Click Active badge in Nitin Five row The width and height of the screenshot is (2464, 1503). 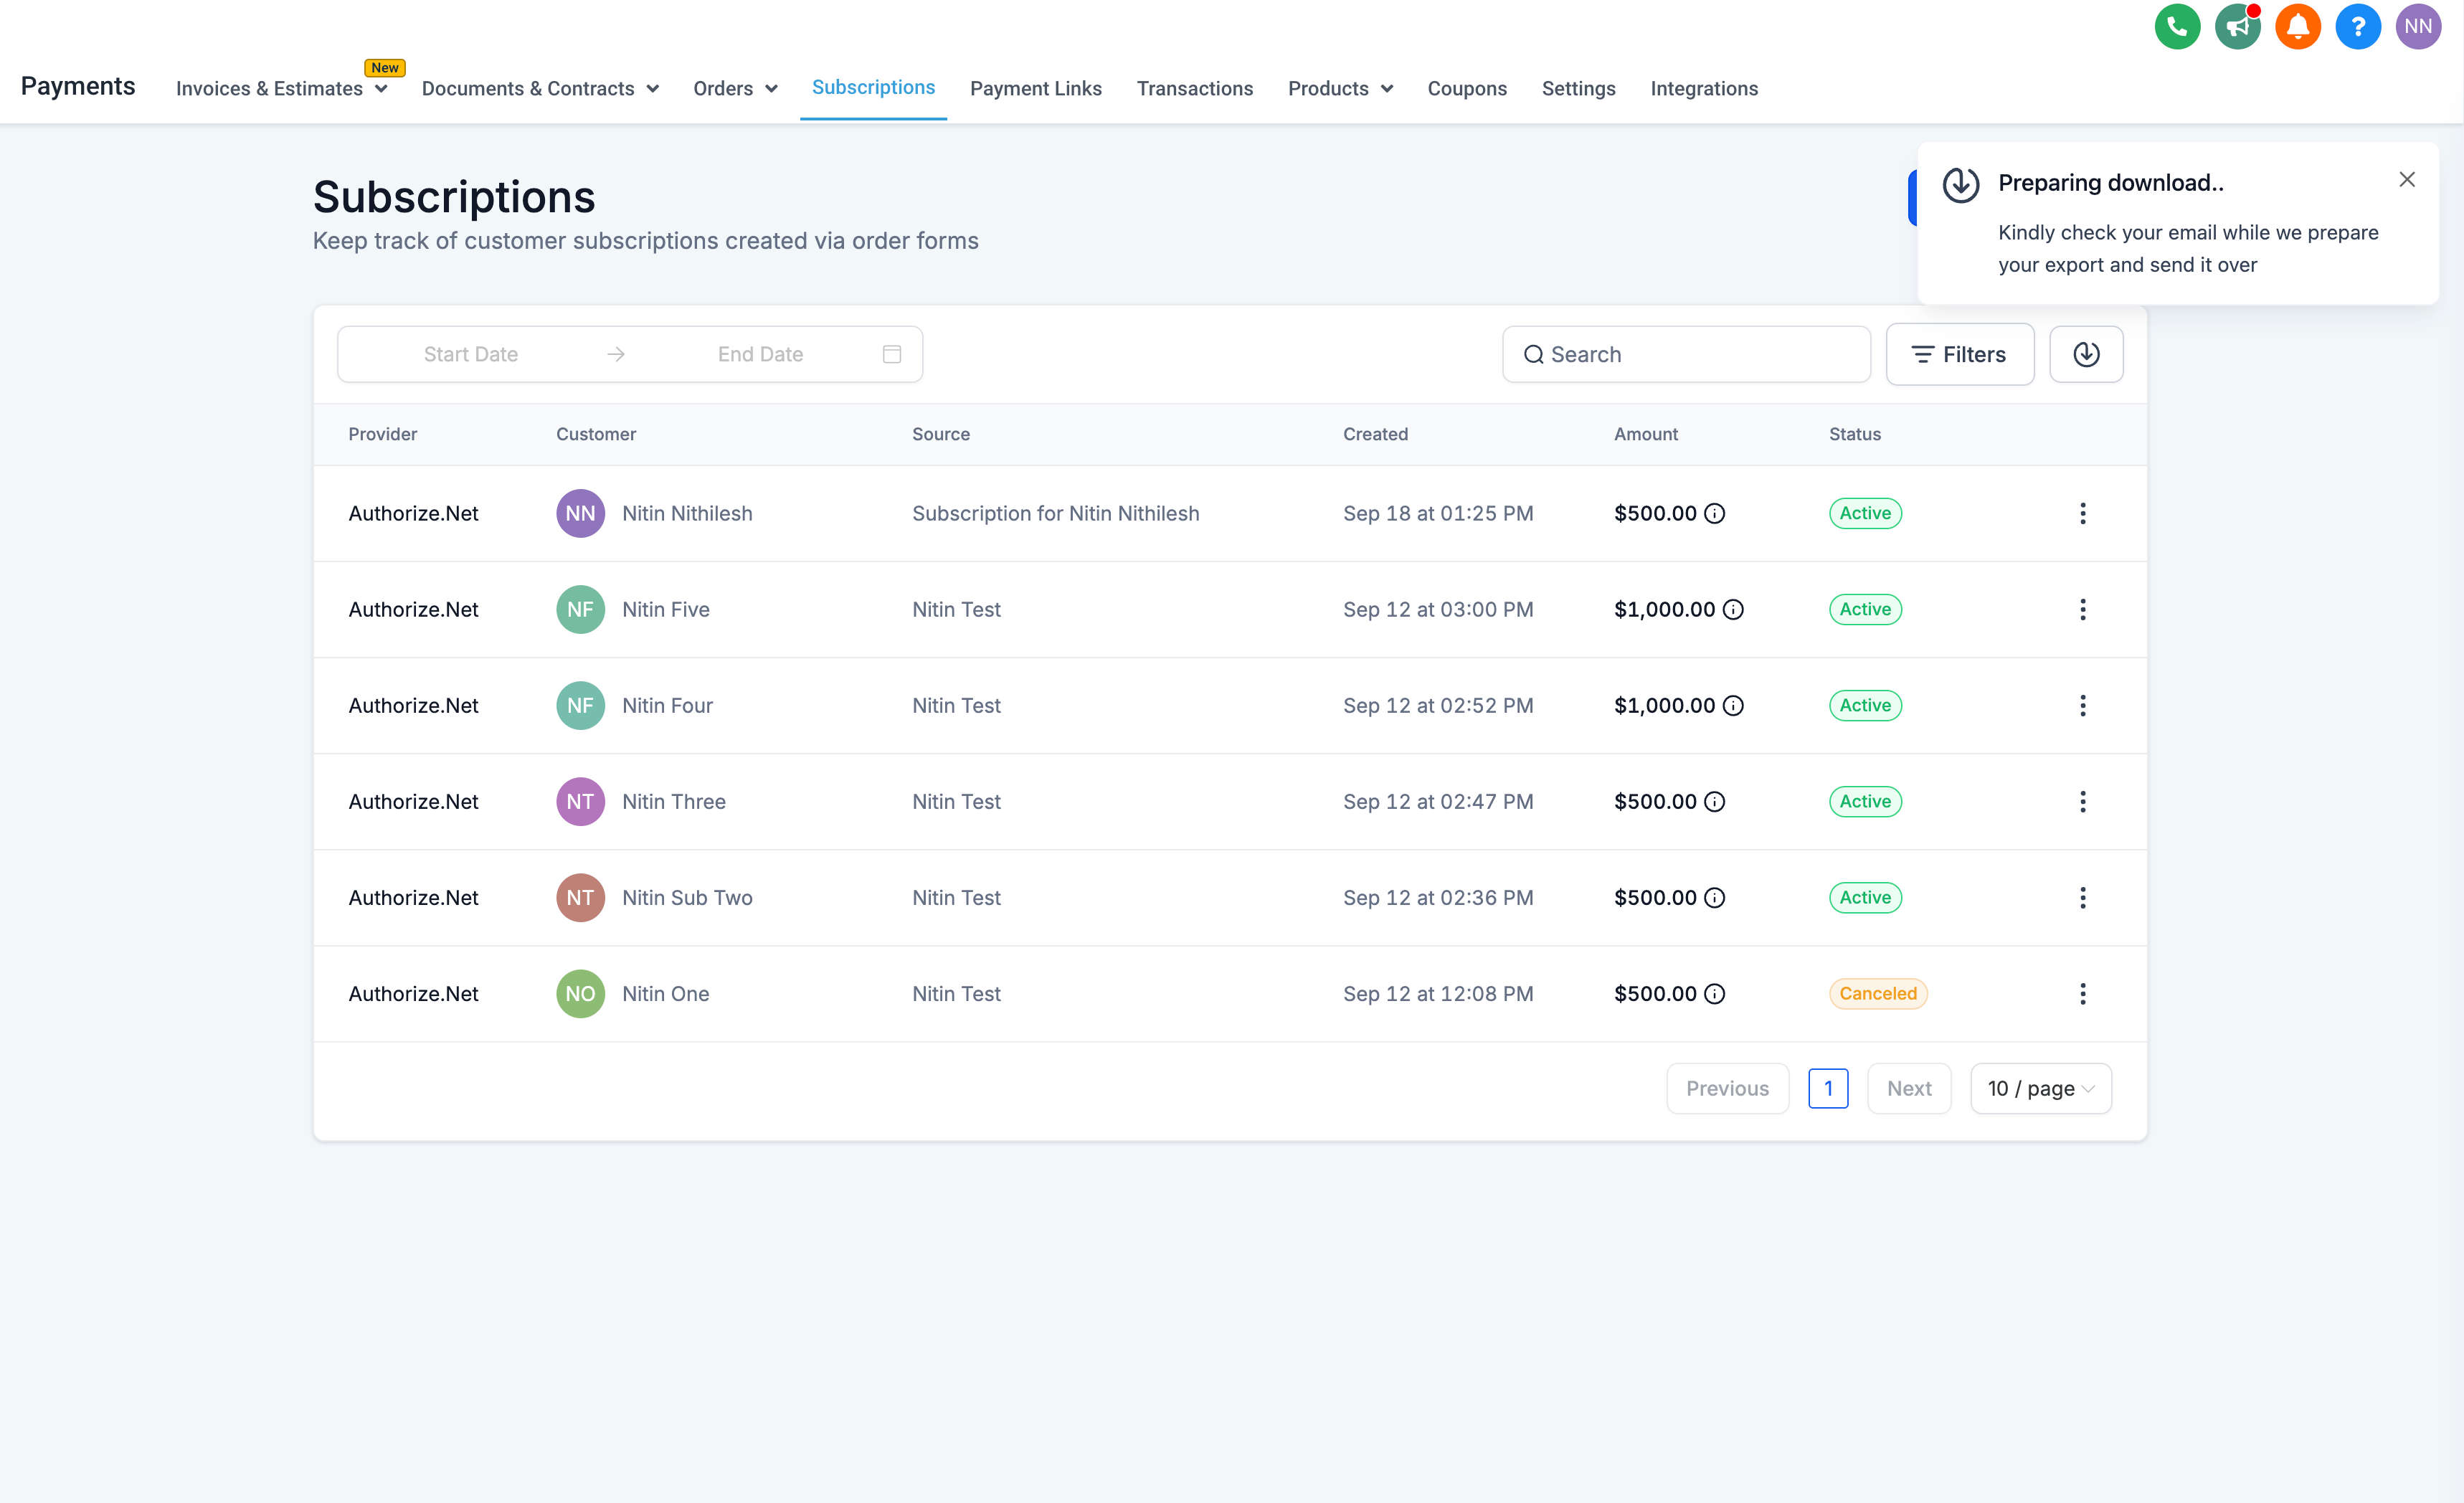pos(1865,610)
